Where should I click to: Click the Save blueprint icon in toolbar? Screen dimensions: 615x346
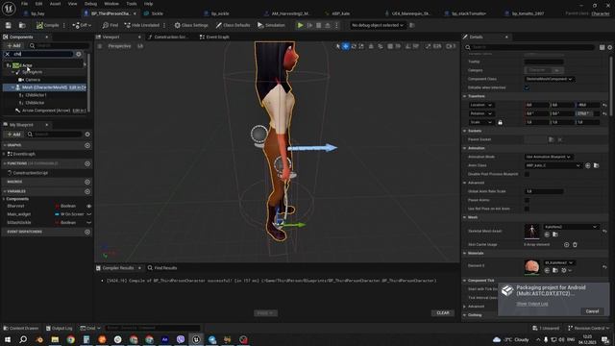[9, 25]
